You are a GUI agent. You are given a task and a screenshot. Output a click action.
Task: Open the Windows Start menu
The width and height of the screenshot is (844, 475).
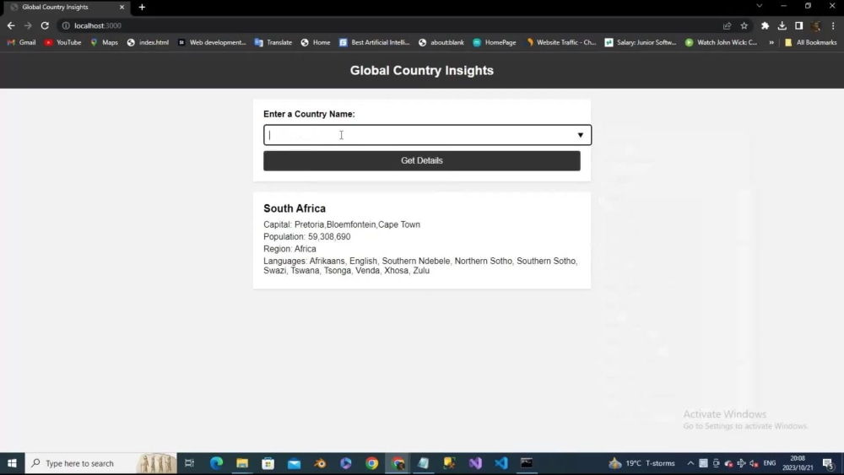pos(12,463)
